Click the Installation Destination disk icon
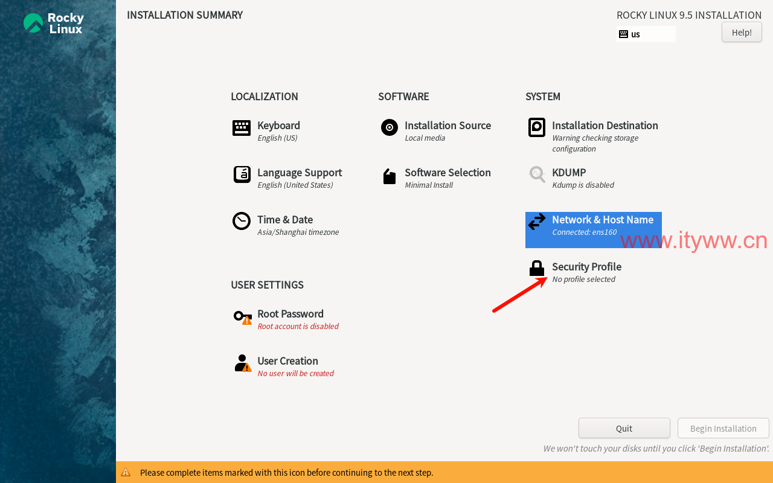 coord(537,127)
